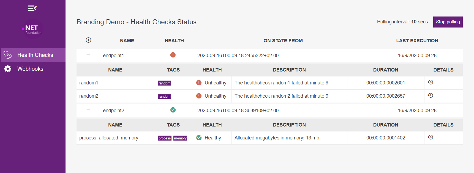
Task: Click the memory tag for process_allocated_memory
Action: [180, 138]
